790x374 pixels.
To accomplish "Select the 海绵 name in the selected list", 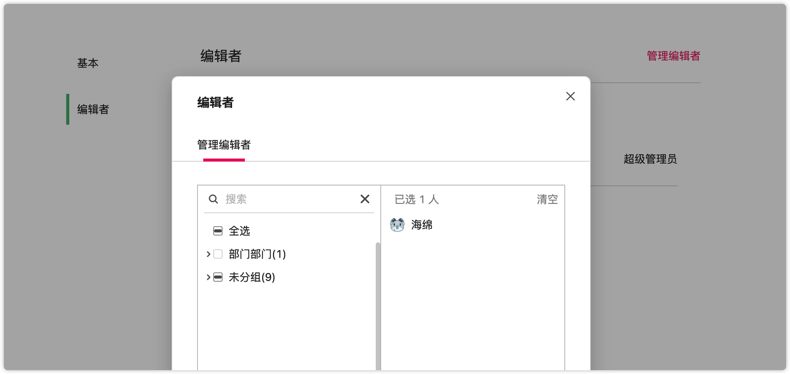I will (x=422, y=225).
